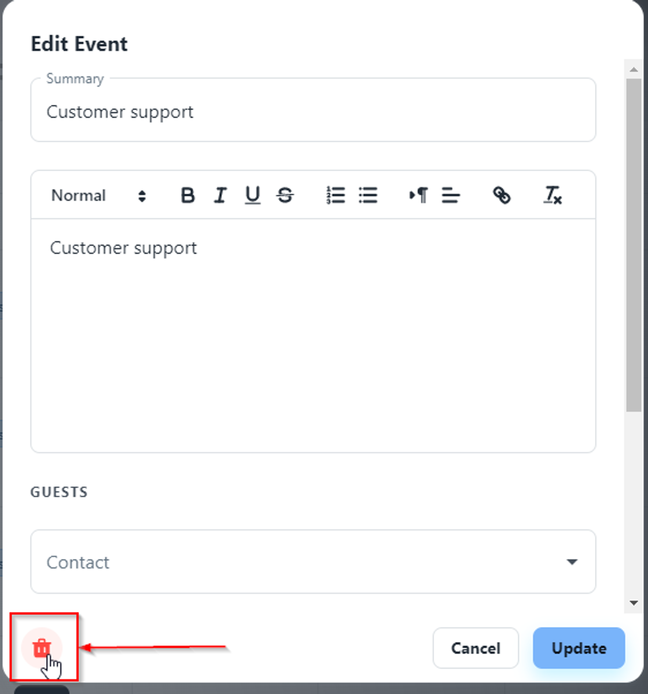
Task: Insert a hyperlink
Action: click(502, 195)
